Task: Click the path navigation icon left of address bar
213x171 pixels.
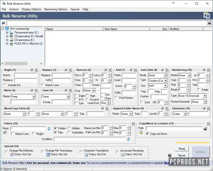Action: [3, 23]
